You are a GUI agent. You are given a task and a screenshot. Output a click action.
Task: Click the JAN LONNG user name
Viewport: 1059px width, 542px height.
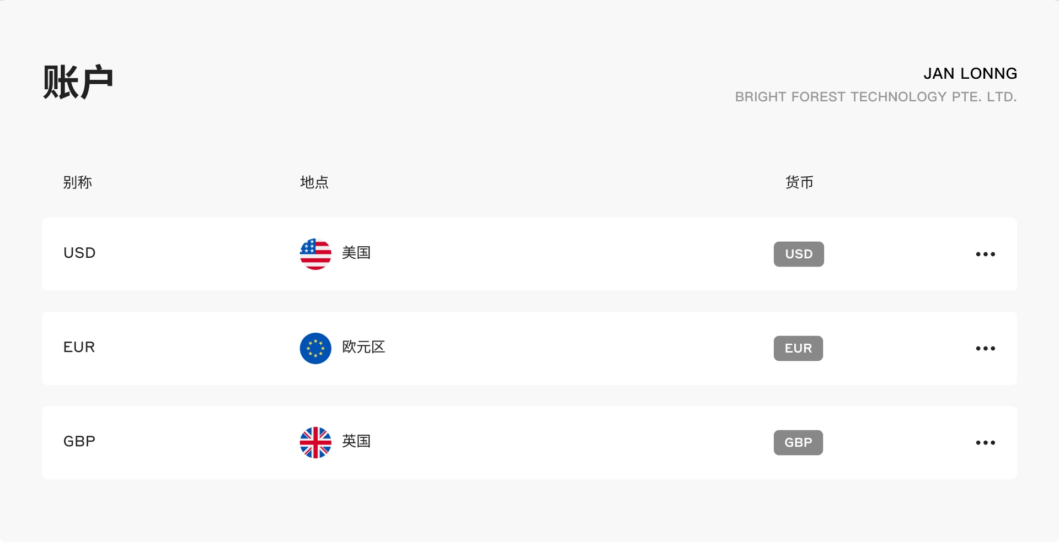click(x=970, y=73)
